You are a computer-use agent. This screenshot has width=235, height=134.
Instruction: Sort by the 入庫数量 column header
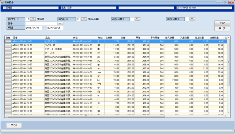[x=186, y=38]
